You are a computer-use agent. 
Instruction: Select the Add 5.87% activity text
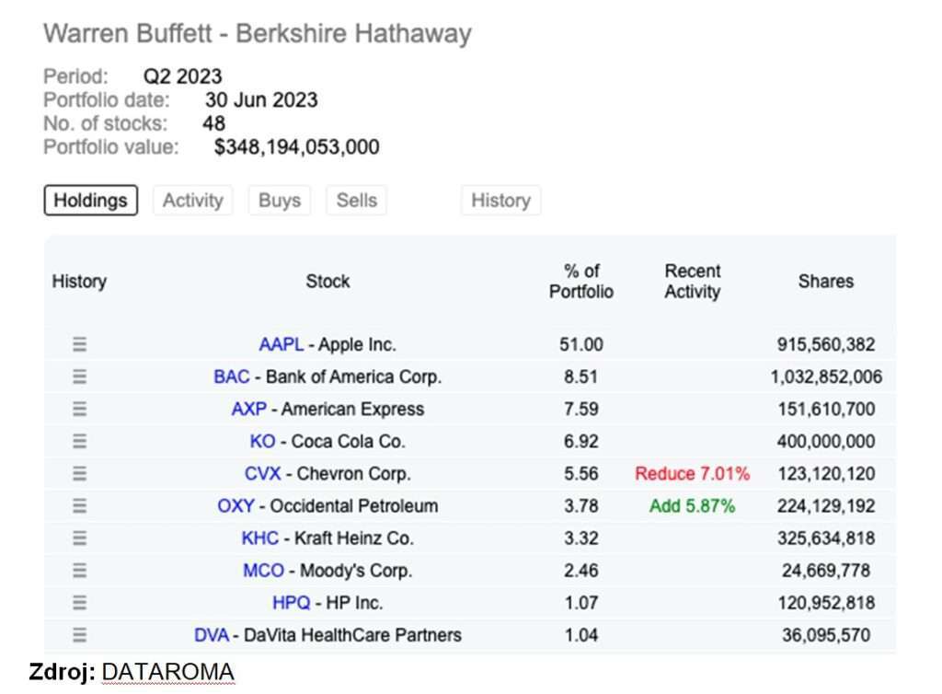pyautogui.click(x=692, y=506)
